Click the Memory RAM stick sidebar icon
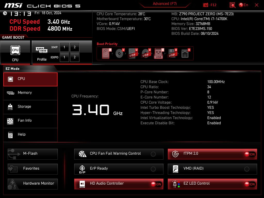Viewport: 264px width, 198px height. click(10, 93)
